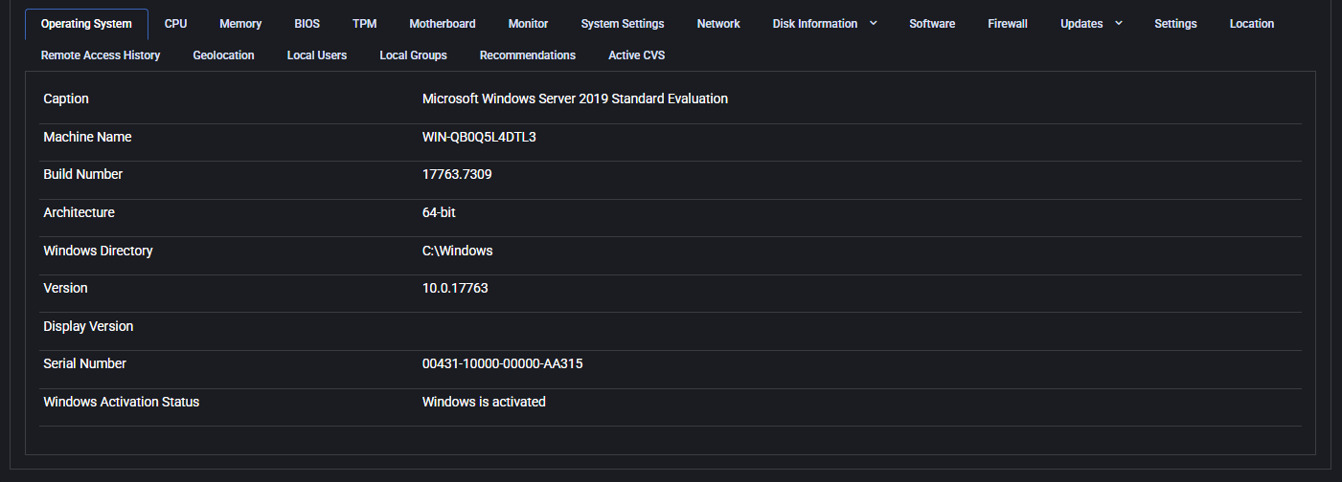Select the Updates tab
The image size is (1342, 482).
pyautogui.click(x=1081, y=24)
